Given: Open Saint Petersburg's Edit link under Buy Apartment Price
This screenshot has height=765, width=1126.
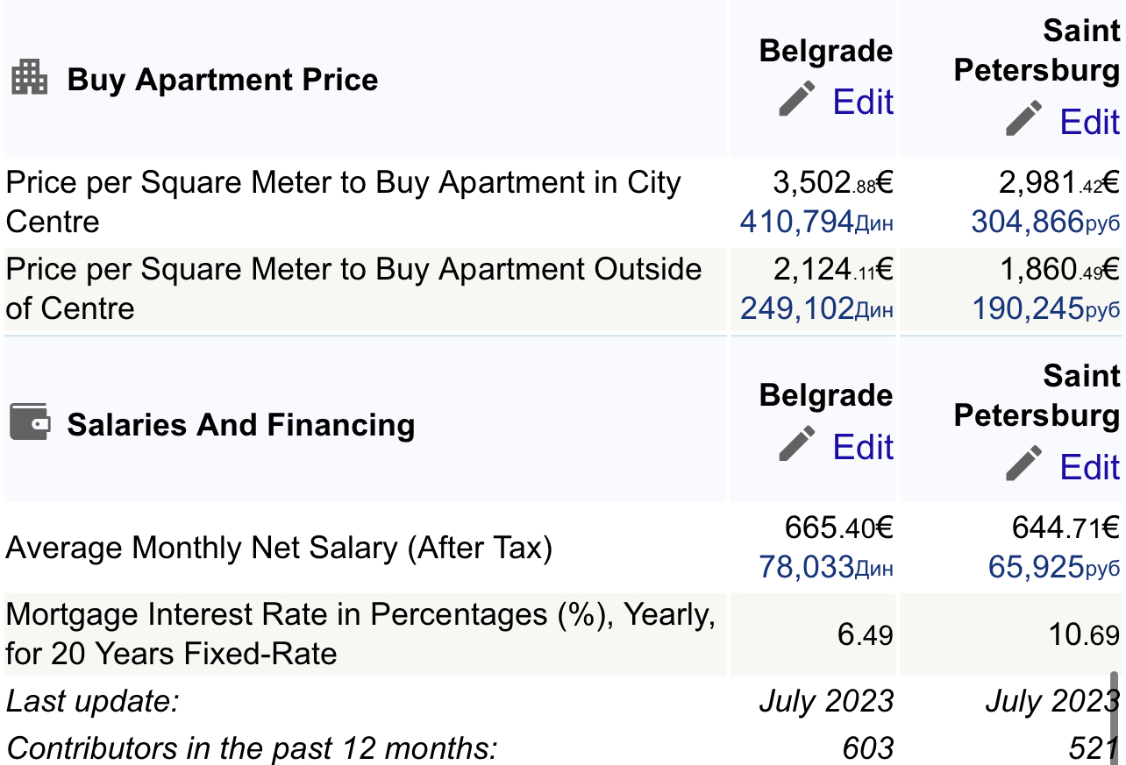Looking at the screenshot, I should [1090, 122].
